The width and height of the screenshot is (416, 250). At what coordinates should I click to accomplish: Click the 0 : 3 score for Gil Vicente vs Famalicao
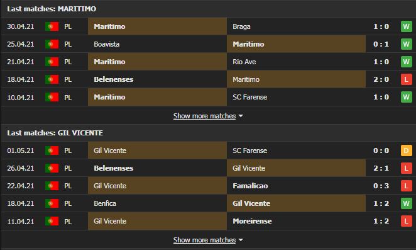[381, 186]
